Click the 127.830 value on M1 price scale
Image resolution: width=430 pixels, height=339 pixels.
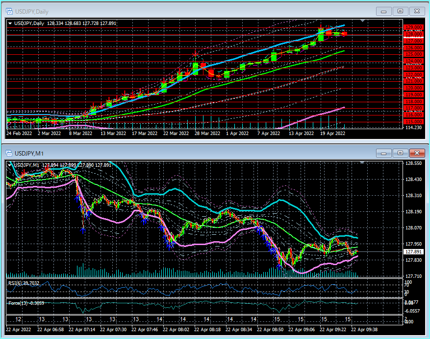[413, 260]
